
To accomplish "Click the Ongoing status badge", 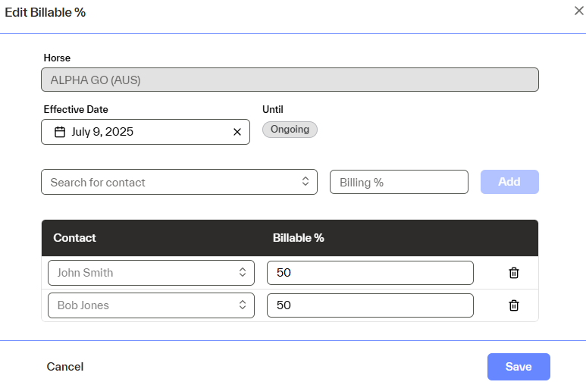I will (x=290, y=130).
